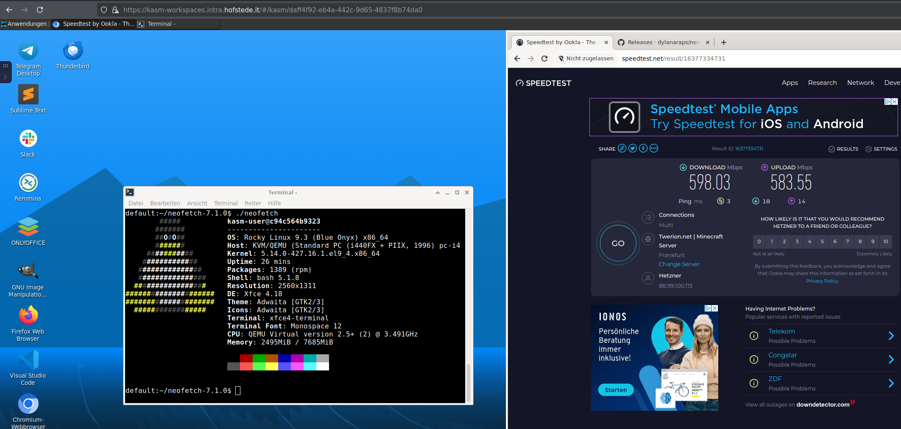901x429 pixels.
Task: Share Speedtest result on Twitter
Action: tap(633, 149)
